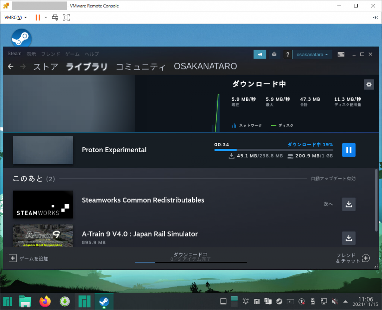Open clock showing 11:06

pos(365,301)
